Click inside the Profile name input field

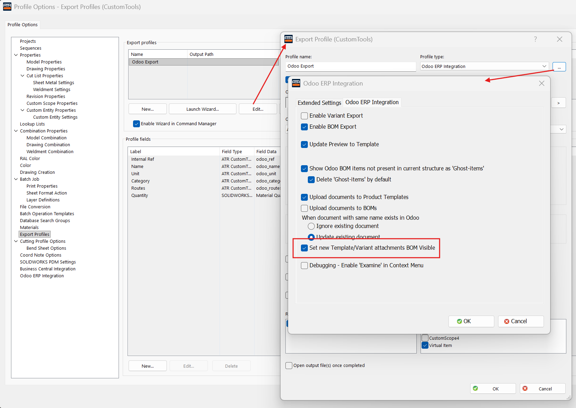coord(350,66)
